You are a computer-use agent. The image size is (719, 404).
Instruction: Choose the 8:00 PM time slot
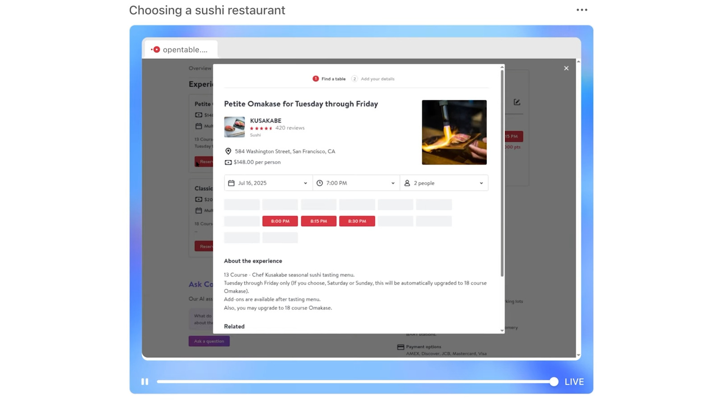[x=280, y=221]
